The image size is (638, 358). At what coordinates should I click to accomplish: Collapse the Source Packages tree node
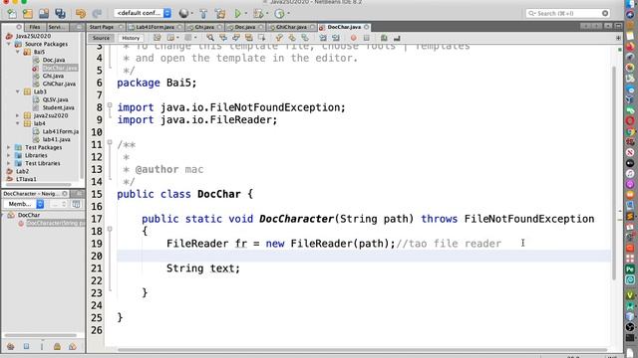(9, 44)
